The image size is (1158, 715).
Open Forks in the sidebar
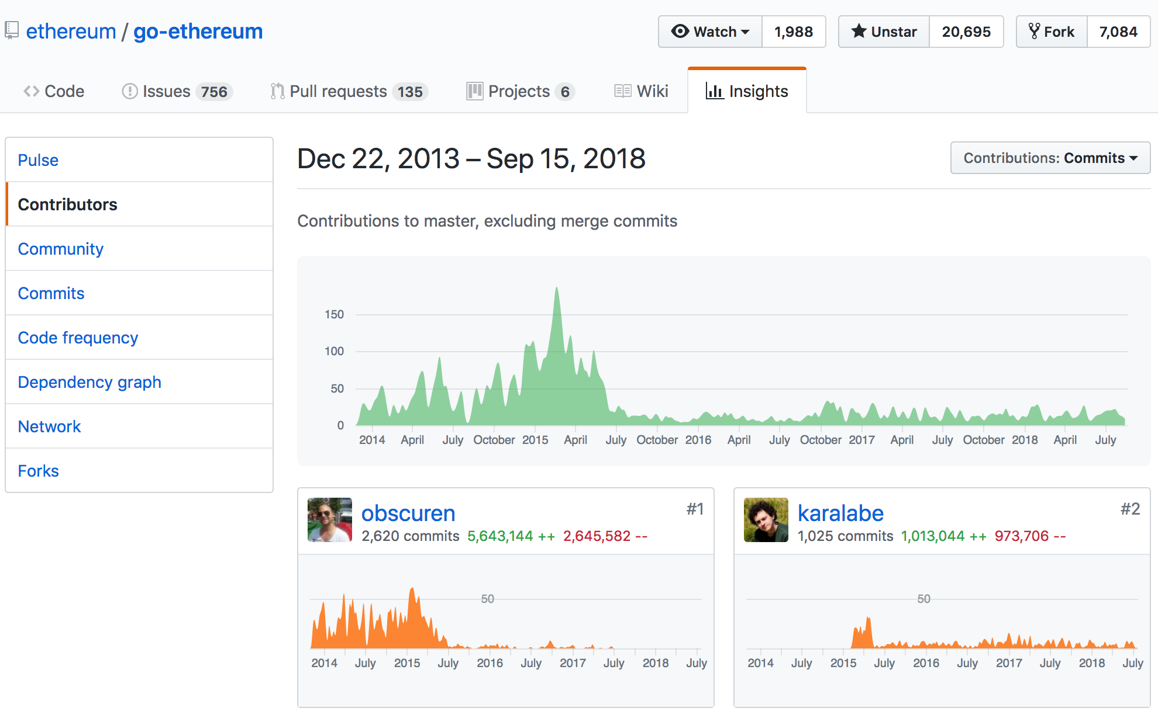click(x=139, y=471)
